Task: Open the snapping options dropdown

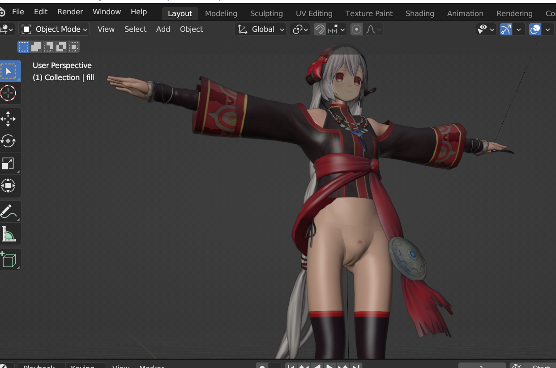Action: tap(337, 30)
